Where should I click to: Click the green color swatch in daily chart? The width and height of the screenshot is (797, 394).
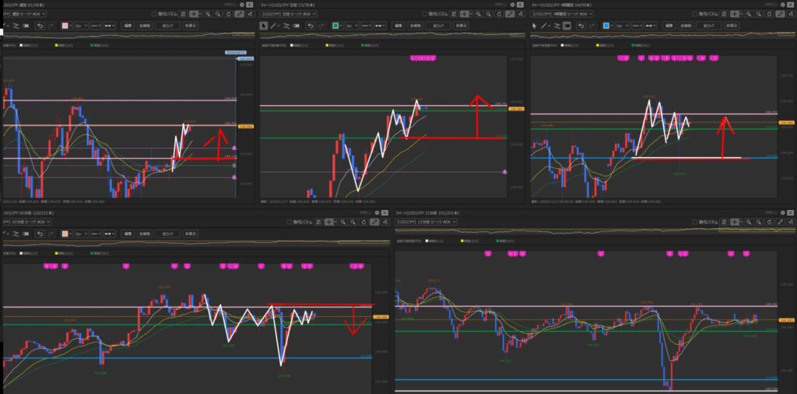335,26
